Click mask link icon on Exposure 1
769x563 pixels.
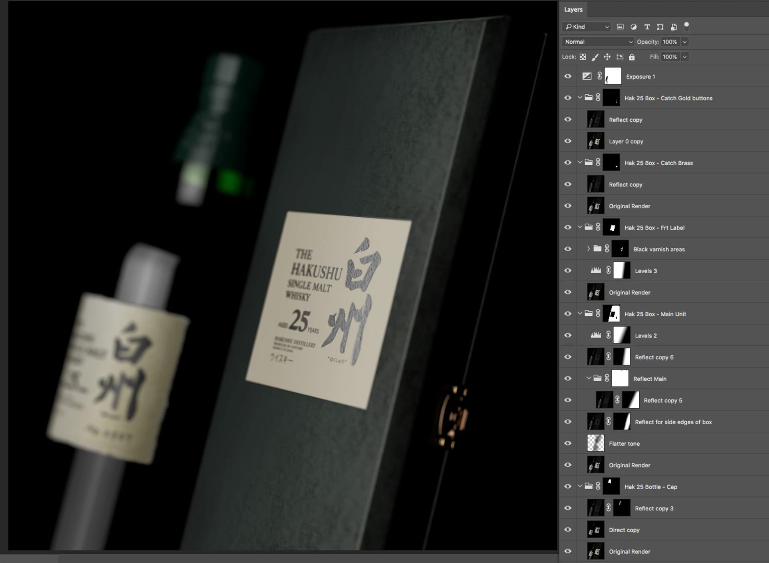coord(600,76)
